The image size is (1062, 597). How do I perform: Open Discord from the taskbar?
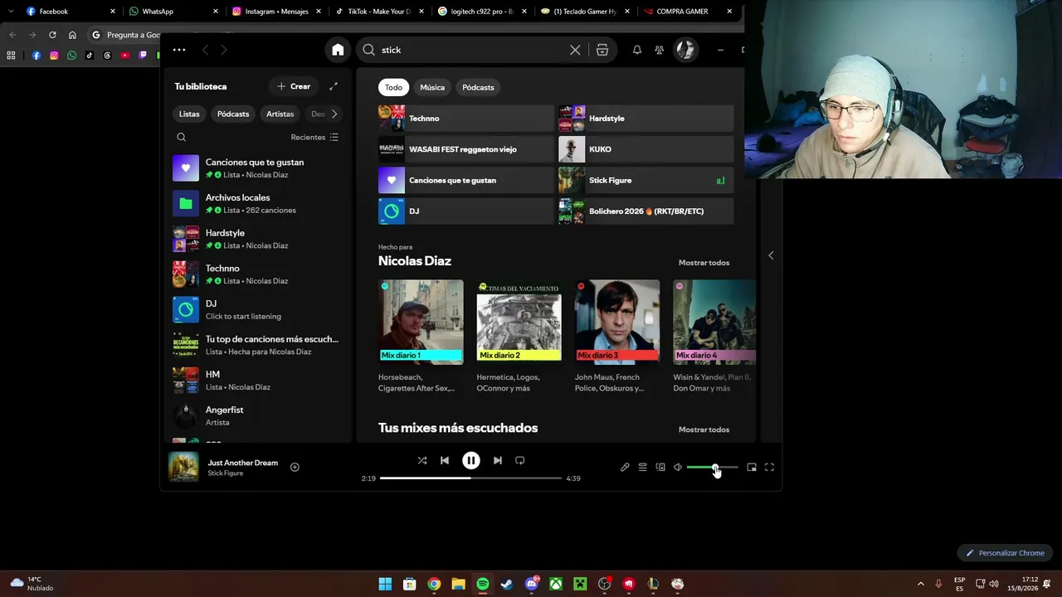[x=532, y=584]
